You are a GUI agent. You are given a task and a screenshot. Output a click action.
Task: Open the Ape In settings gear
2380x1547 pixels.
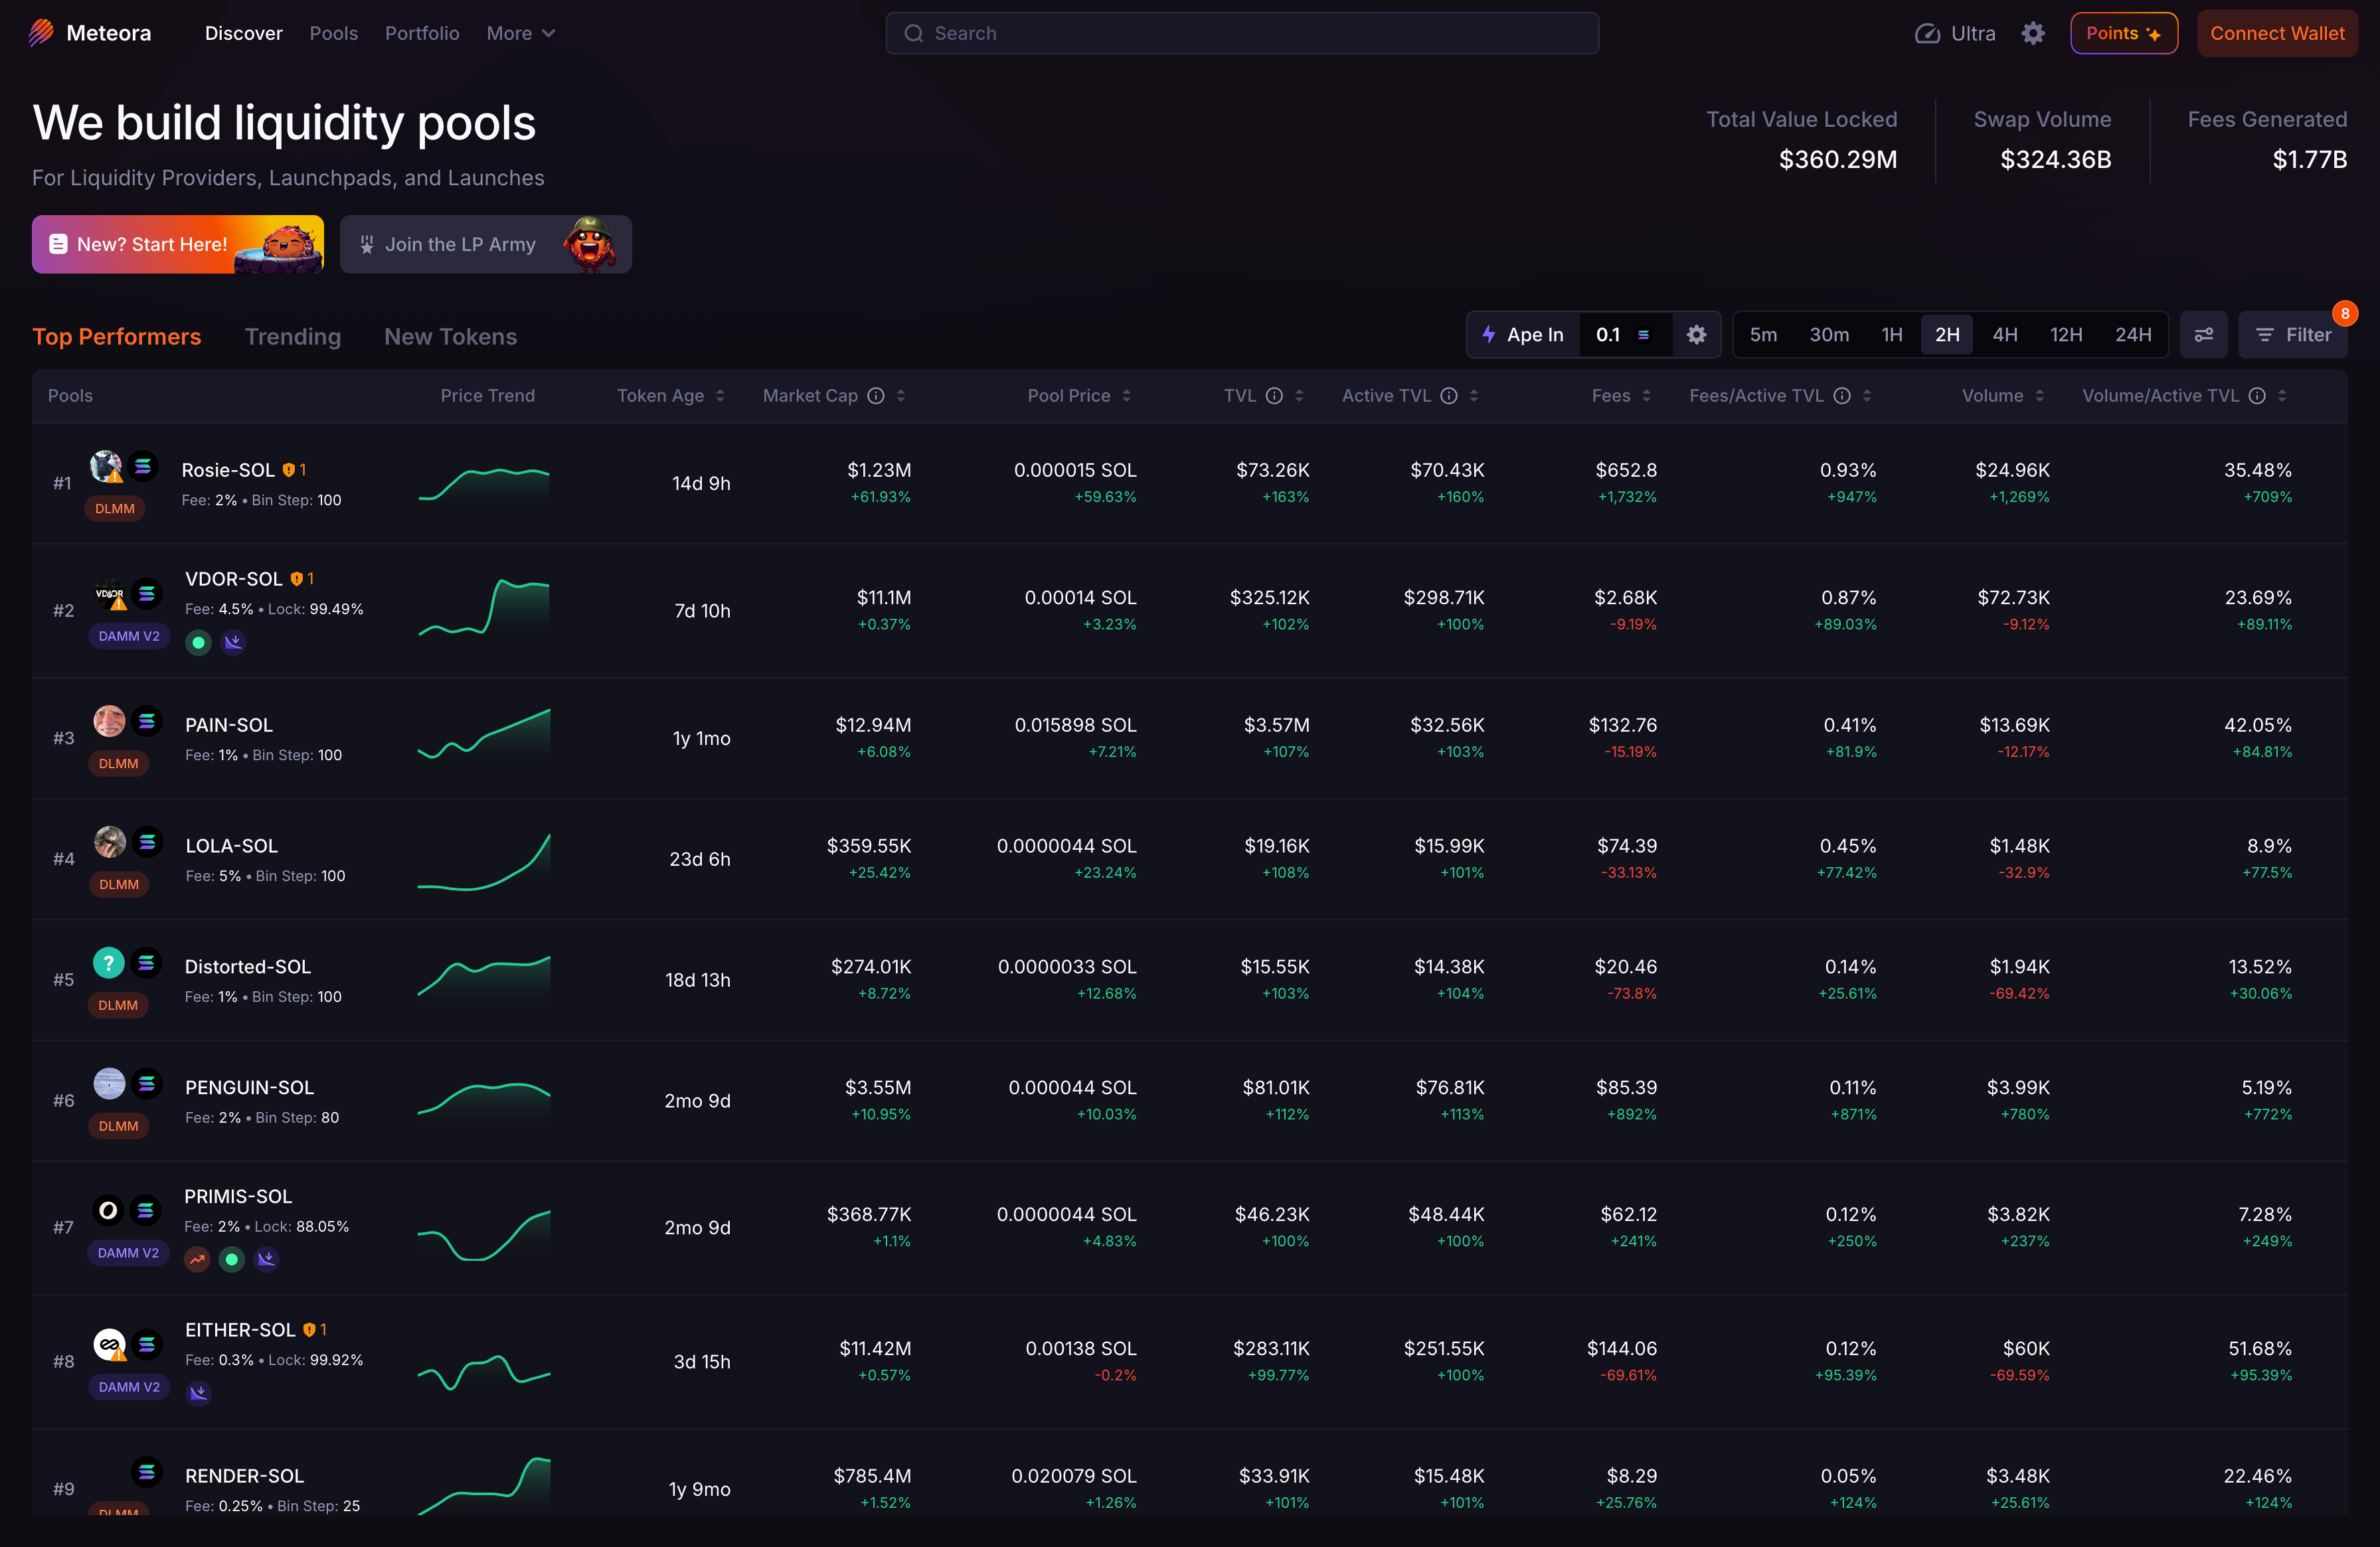[x=1696, y=335]
